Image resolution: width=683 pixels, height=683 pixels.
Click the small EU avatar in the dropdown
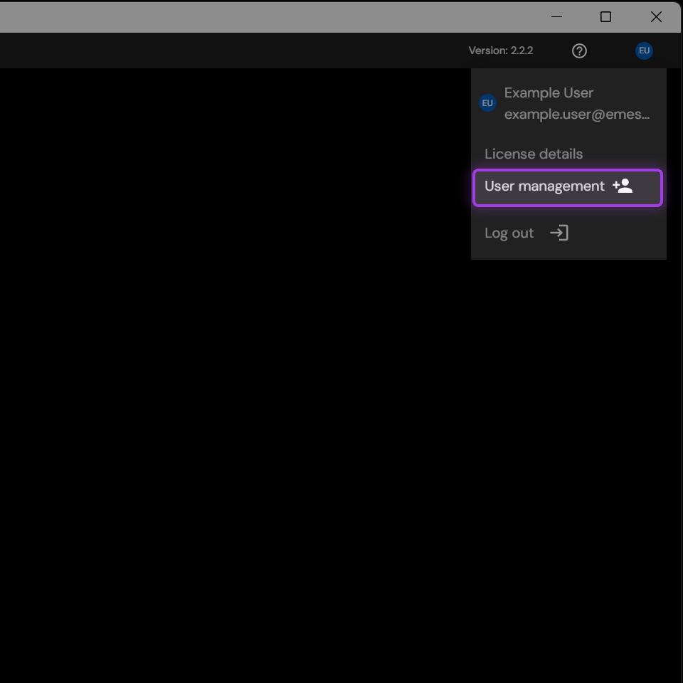coord(487,103)
